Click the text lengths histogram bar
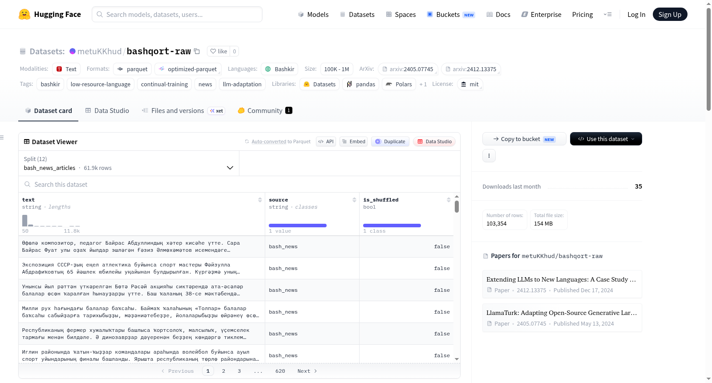 click(25, 221)
